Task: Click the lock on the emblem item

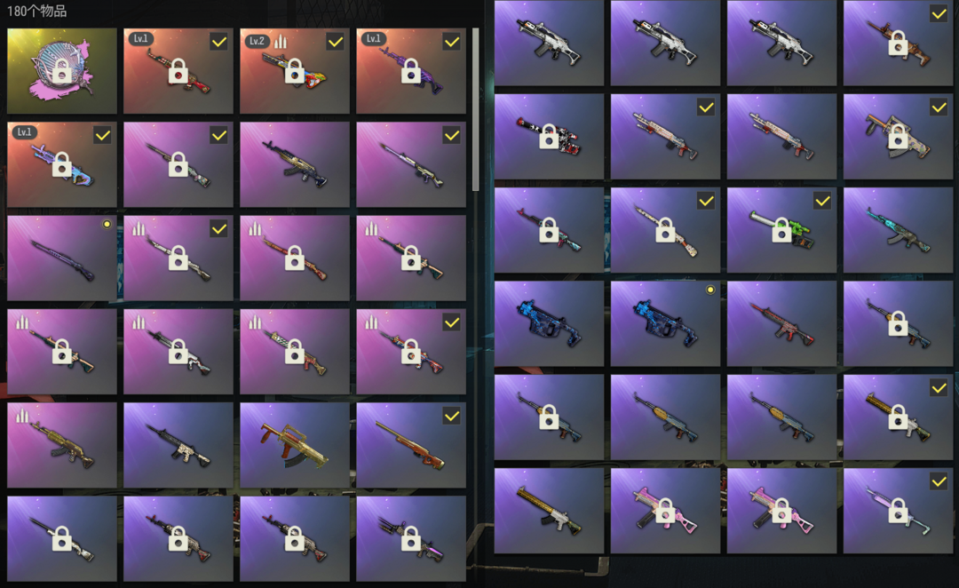Action: coord(62,72)
